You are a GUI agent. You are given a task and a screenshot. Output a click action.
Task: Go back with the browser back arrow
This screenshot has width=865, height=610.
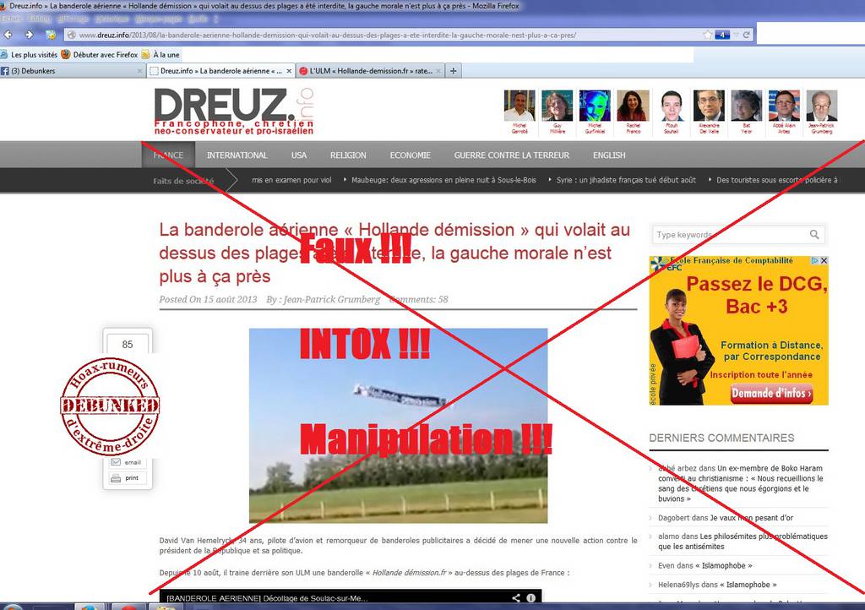[8, 35]
